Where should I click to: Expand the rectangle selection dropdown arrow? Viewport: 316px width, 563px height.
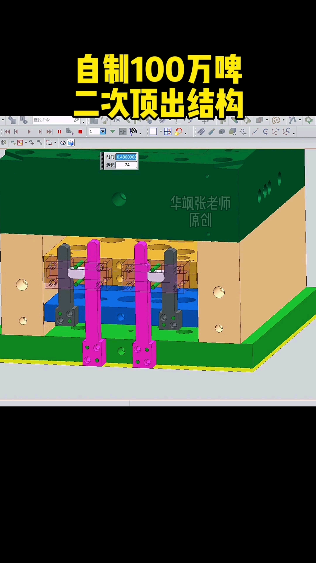click(x=55, y=143)
